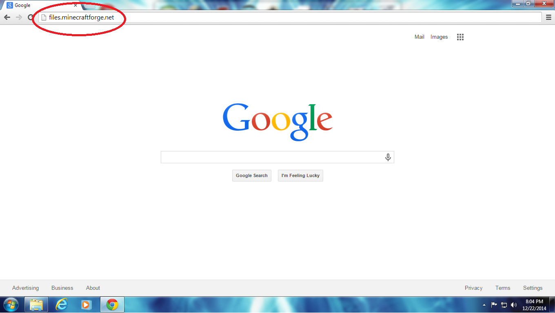Open Windows Explorer from the taskbar
Image resolution: width=555 pixels, height=313 pixels.
coord(36,304)
